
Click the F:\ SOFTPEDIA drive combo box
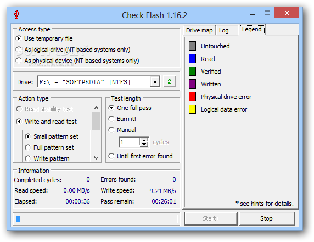(98, 82)
